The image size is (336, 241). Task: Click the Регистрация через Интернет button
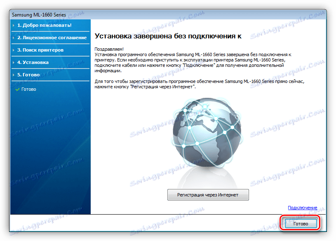point(208,195)
